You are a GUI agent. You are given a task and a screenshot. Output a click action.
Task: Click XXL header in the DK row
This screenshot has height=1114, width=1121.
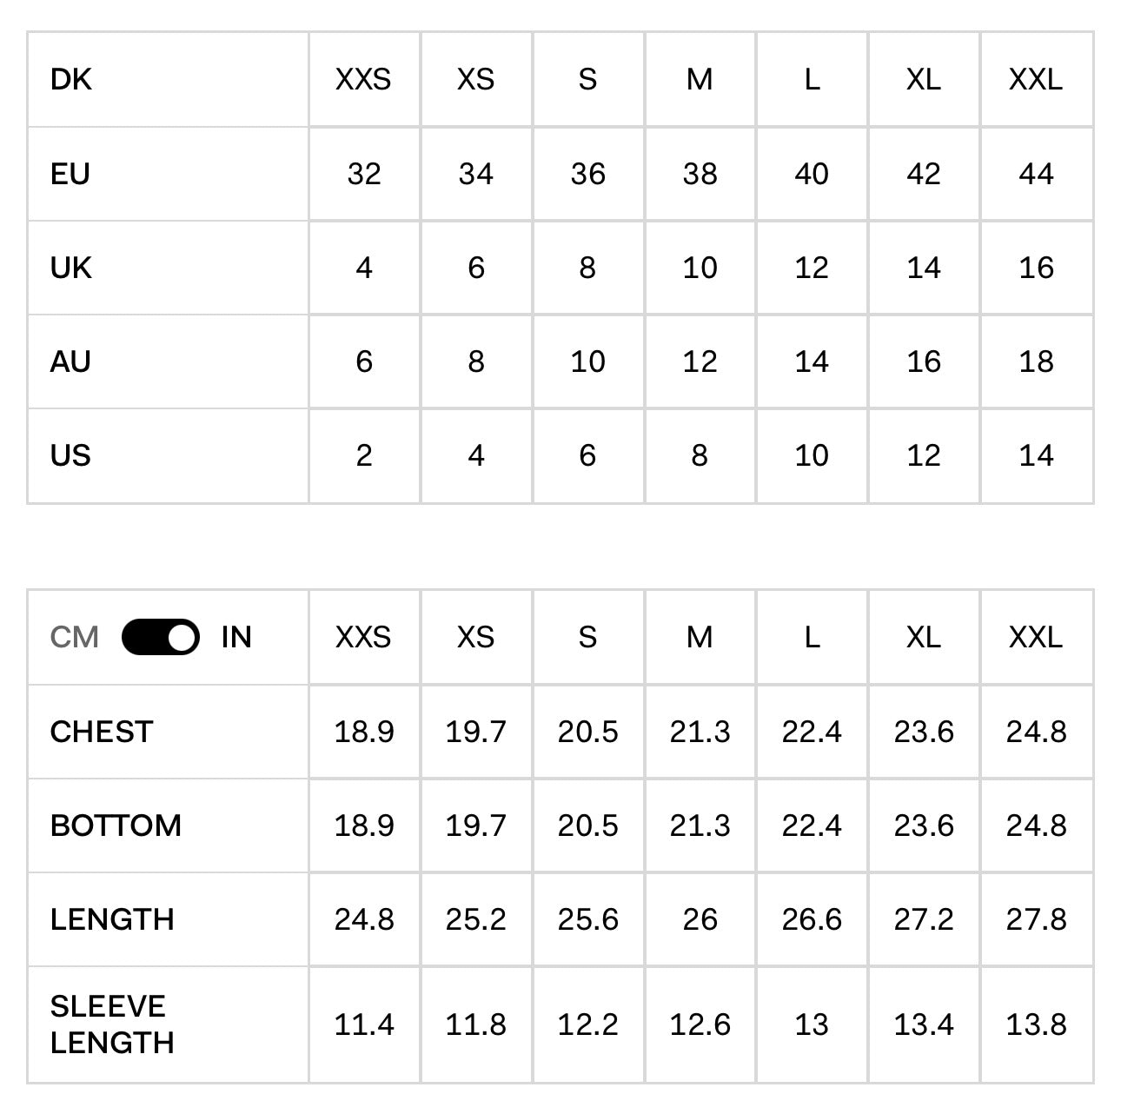1036,80
